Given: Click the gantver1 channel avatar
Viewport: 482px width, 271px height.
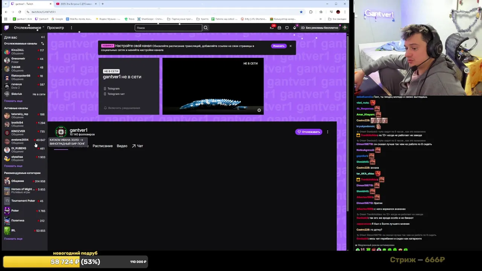Looking at the screenshot, I should pyautogui.click(x=61, y=132).
